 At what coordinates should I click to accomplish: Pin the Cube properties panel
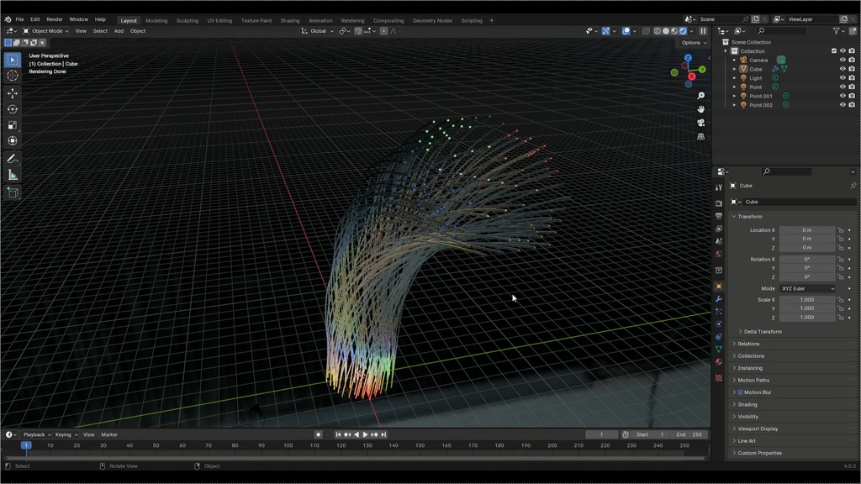click(x=853, y=186)
